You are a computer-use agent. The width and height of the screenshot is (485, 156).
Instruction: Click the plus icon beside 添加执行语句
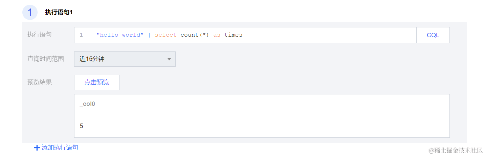37,148
